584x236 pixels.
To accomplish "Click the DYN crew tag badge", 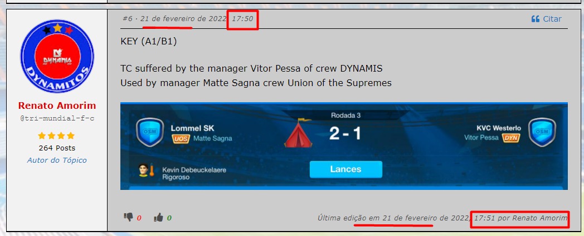I will click(x=511, y=138).
